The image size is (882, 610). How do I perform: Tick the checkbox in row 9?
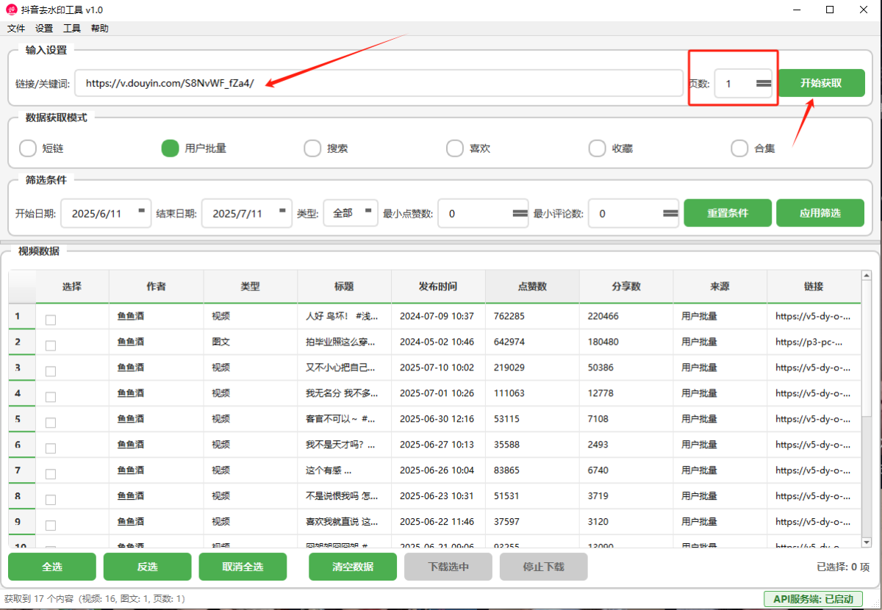51,525
